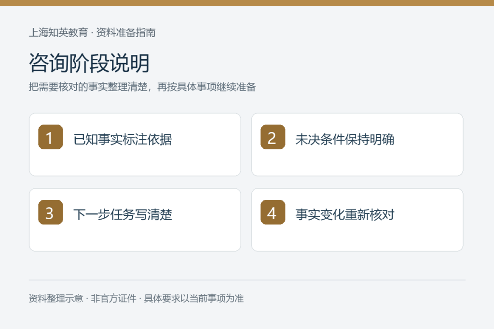Screen dimensions: 494x329
Task: Click the number 2 step badge
Action: click(x=273, y=137)
